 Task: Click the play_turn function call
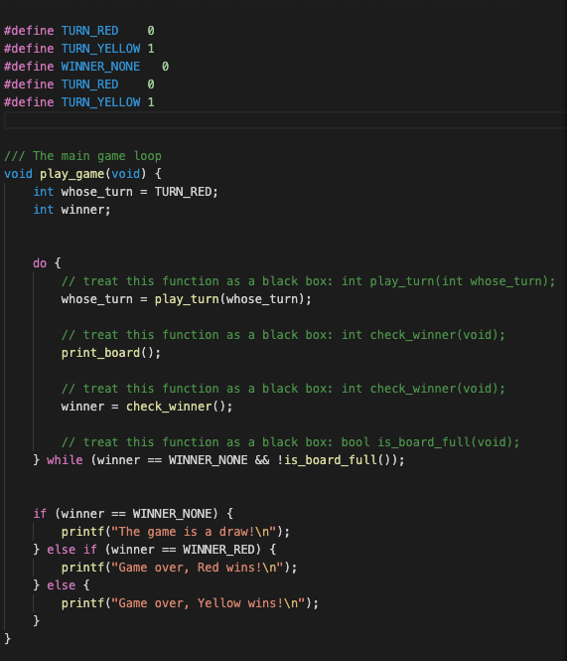[x=187, y=299]
